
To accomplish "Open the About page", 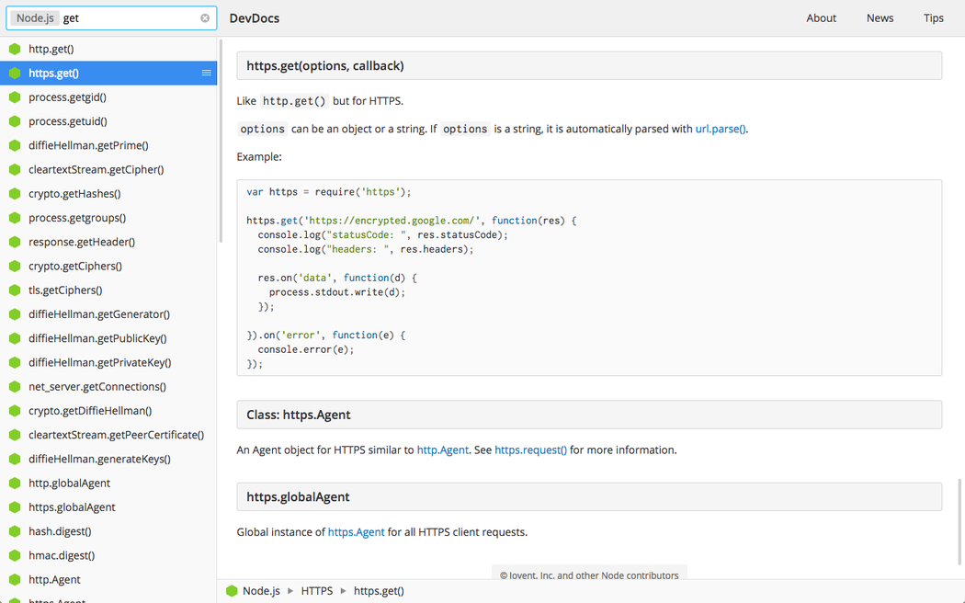I will [x=821, y=18].
